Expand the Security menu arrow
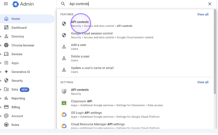 point(1,81)
